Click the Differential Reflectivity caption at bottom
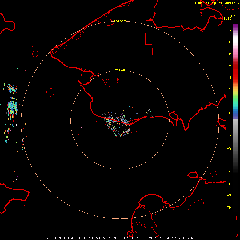 pos(120,238)
